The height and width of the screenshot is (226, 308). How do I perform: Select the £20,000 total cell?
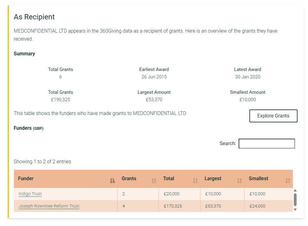pos(179,194)
